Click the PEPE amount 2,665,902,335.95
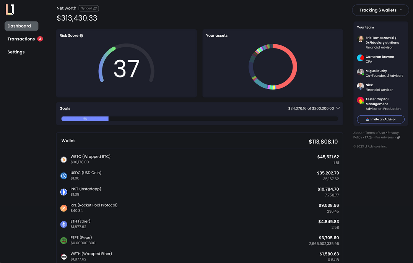Screen dimensions: 413x263 (324, 244)
